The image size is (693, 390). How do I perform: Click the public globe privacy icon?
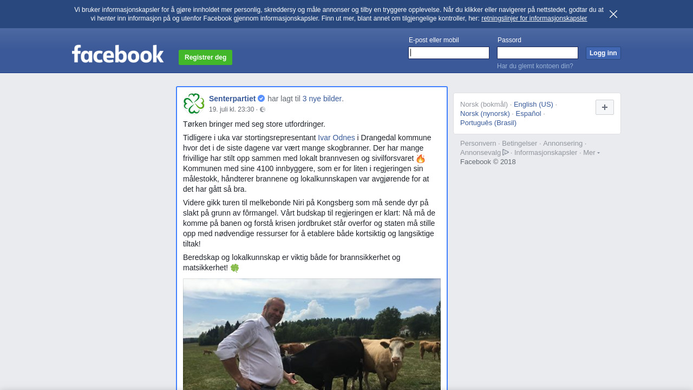pos(263,109)
